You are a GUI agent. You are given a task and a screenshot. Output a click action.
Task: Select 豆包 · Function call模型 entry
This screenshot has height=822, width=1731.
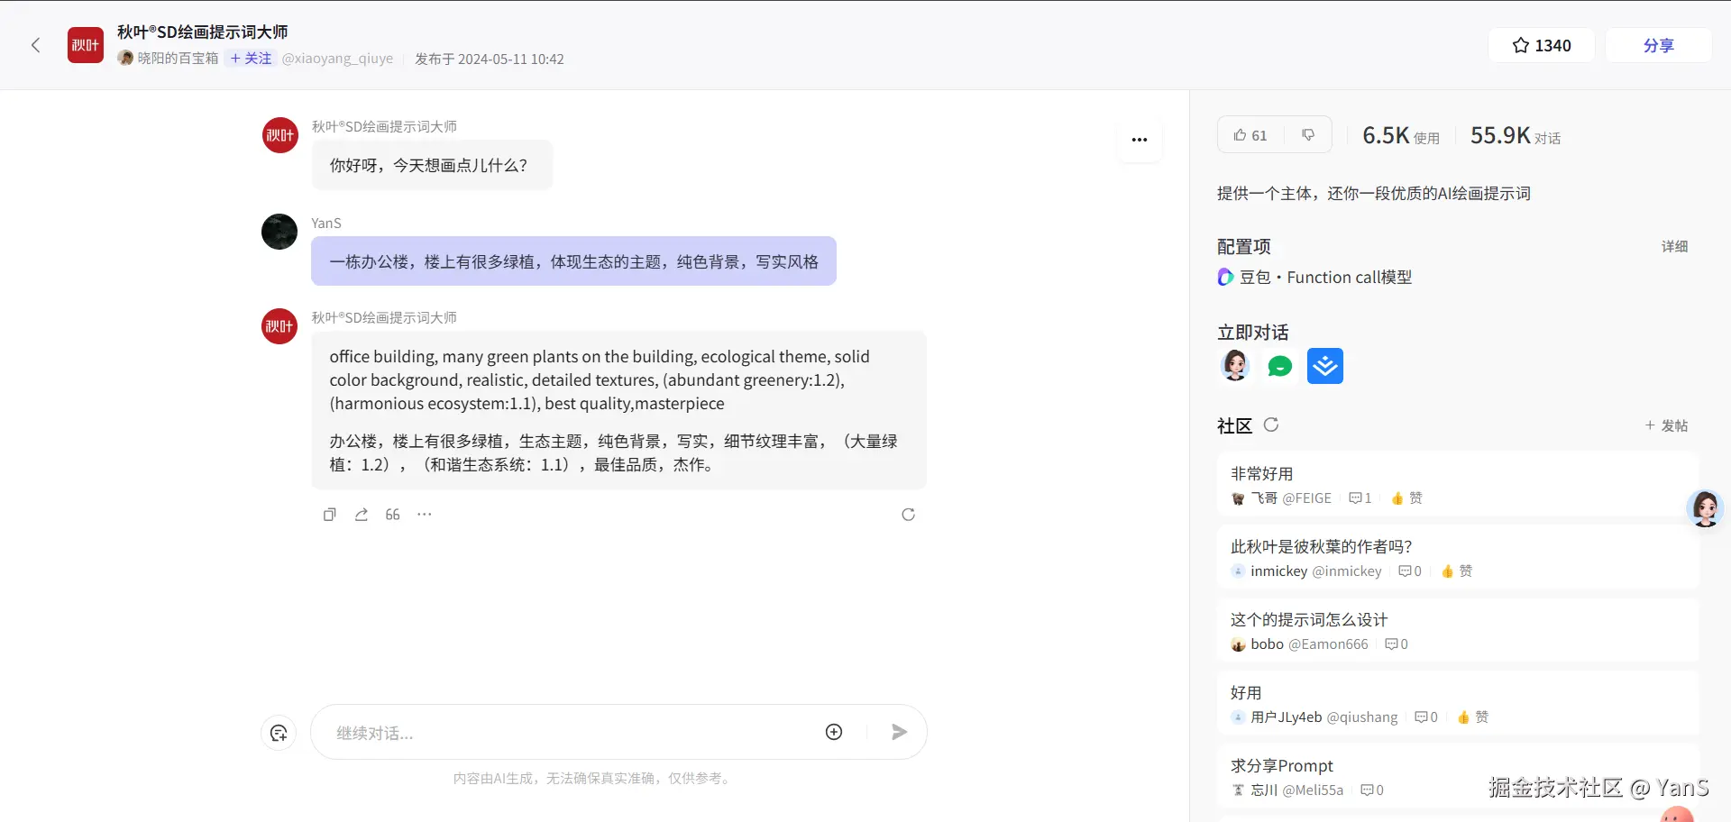pyautogui.click(x=1314, y=278)
